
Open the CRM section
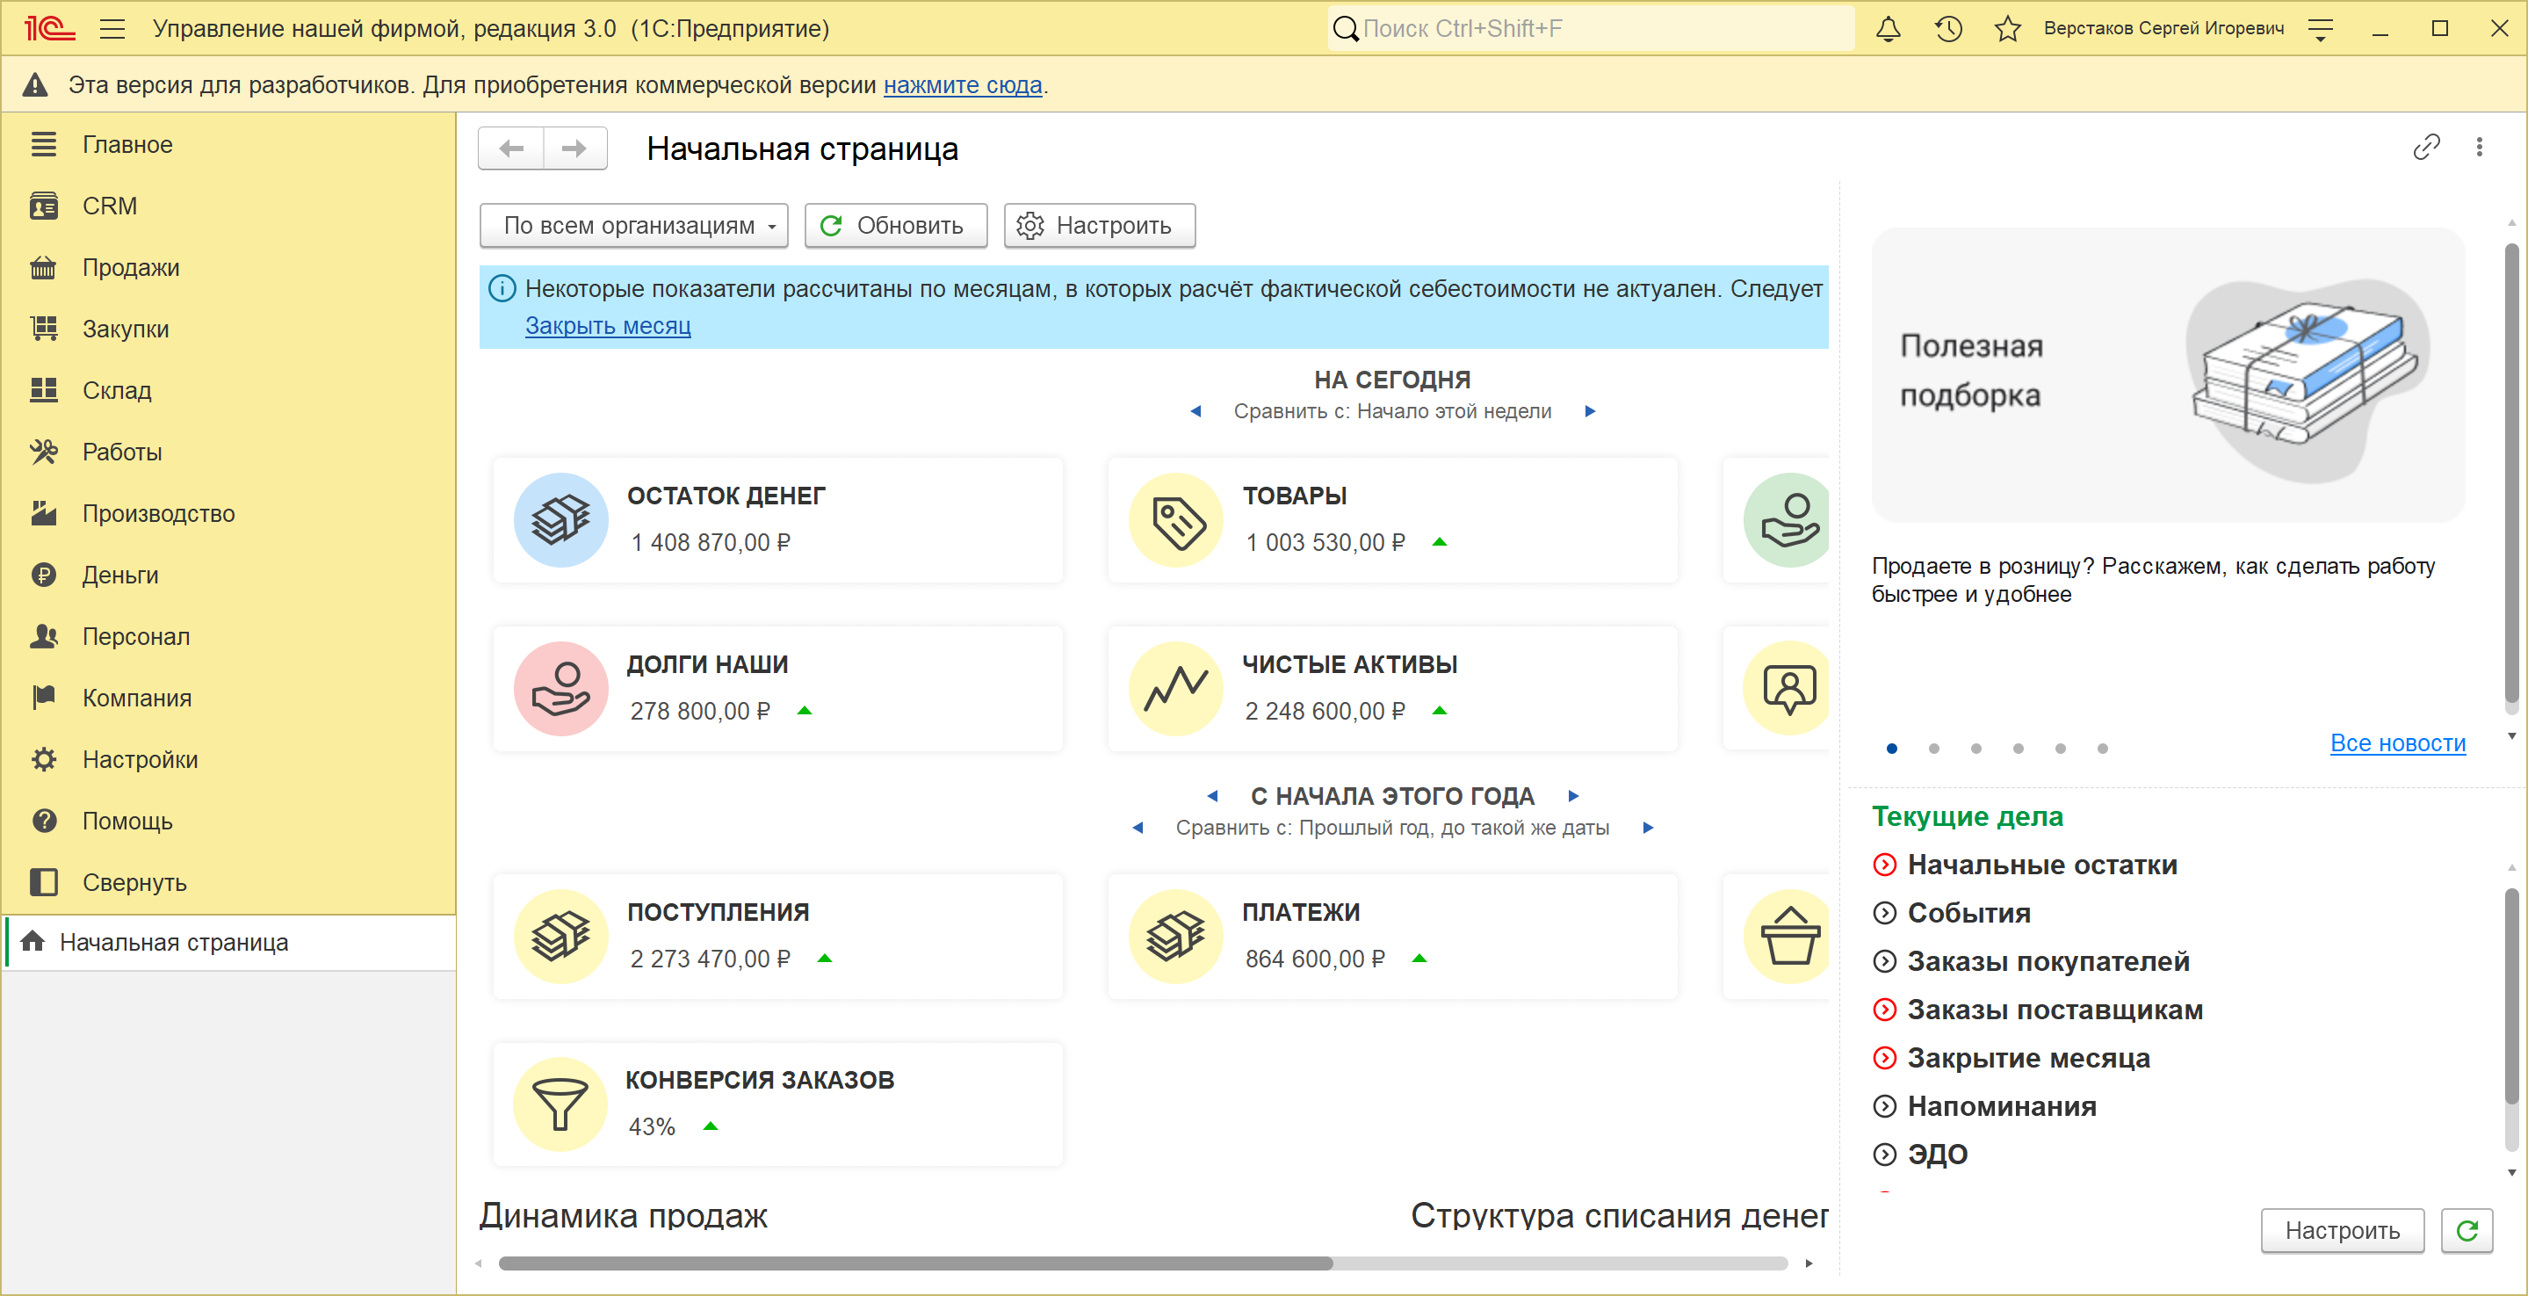point(228,206)
